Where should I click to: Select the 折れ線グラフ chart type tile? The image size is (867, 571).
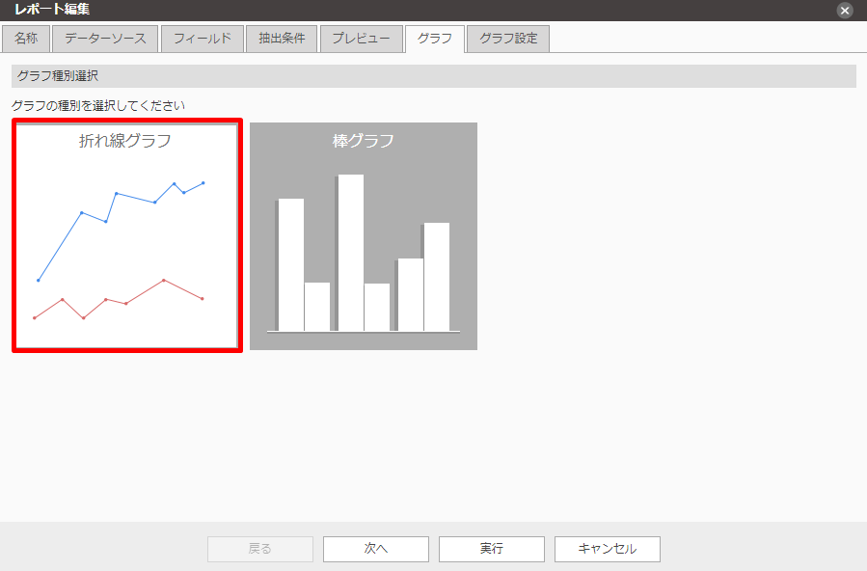click(x=127, y=235)
